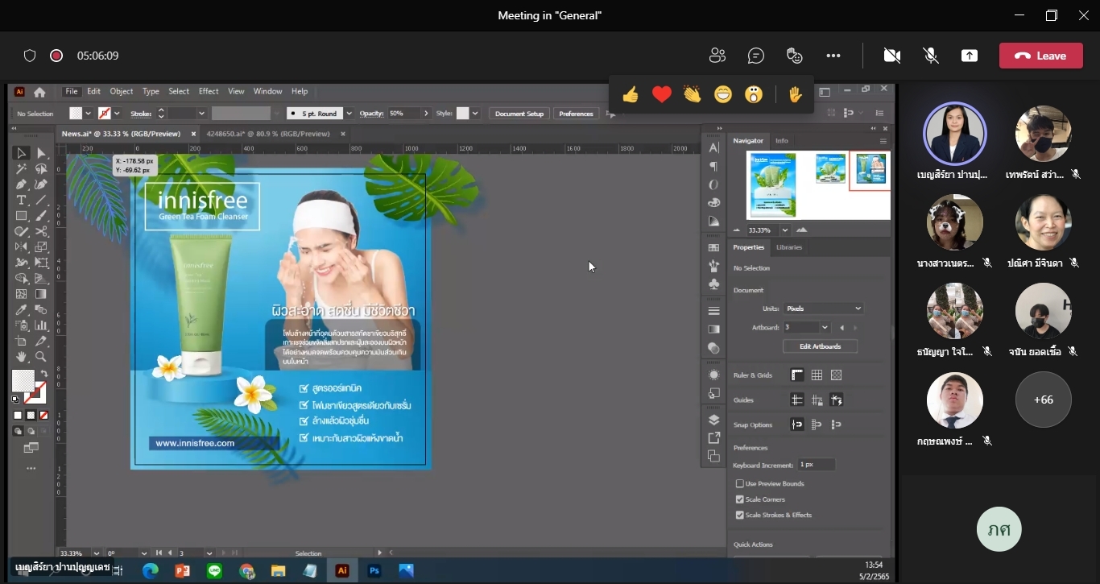The height and width of the screenshot is (584, 1100).
Task: Expand the Opacity value arrow
Action: (x=427, y=114)
